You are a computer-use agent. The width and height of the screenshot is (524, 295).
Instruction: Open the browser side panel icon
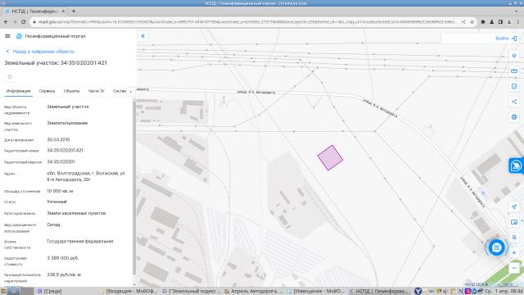click(500, 22)
